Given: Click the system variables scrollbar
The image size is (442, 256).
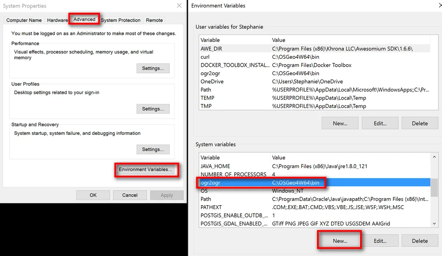Looking at the screenshot, I should click(434, 190).
